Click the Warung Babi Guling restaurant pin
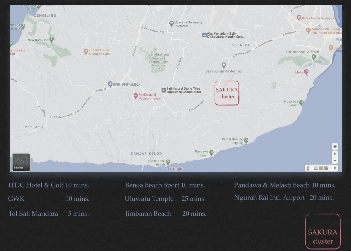Image resolution: width=351 pixels, height=251 pixels. (x=308, y=30)
